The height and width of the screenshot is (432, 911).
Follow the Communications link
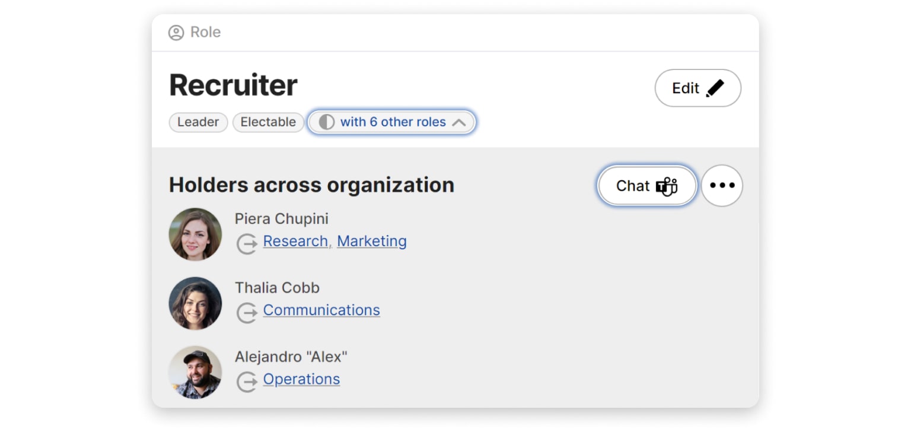tap(321, 310)
